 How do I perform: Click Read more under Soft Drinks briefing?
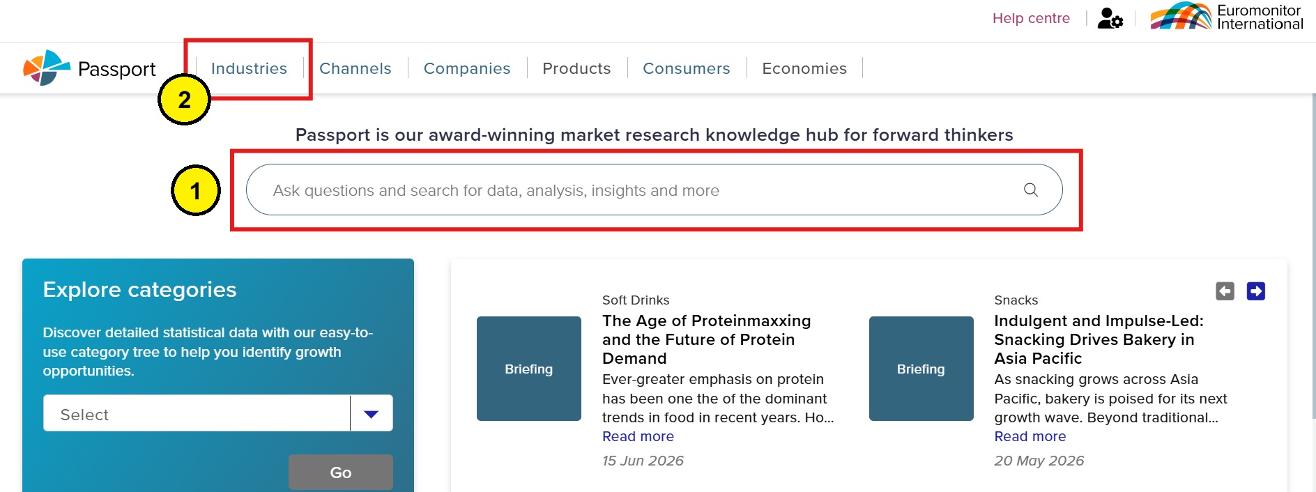638,436
